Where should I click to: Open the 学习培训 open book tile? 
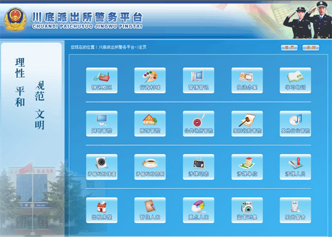[295, 80]
